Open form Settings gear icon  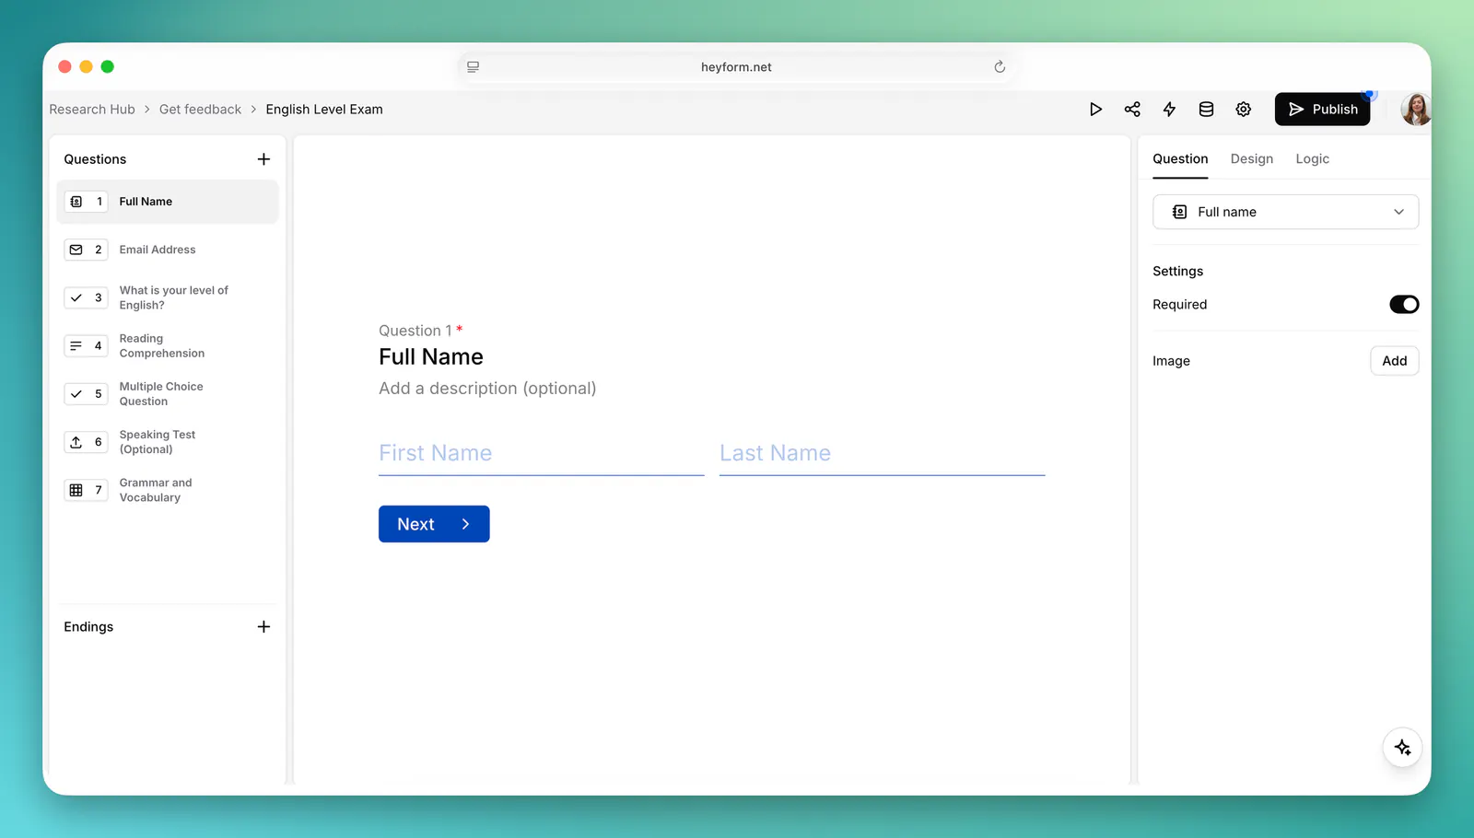pyautogui.click(x=1243, y=110)
